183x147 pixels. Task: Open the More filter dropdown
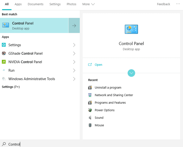pyautogui.click(x=88, y=4)
